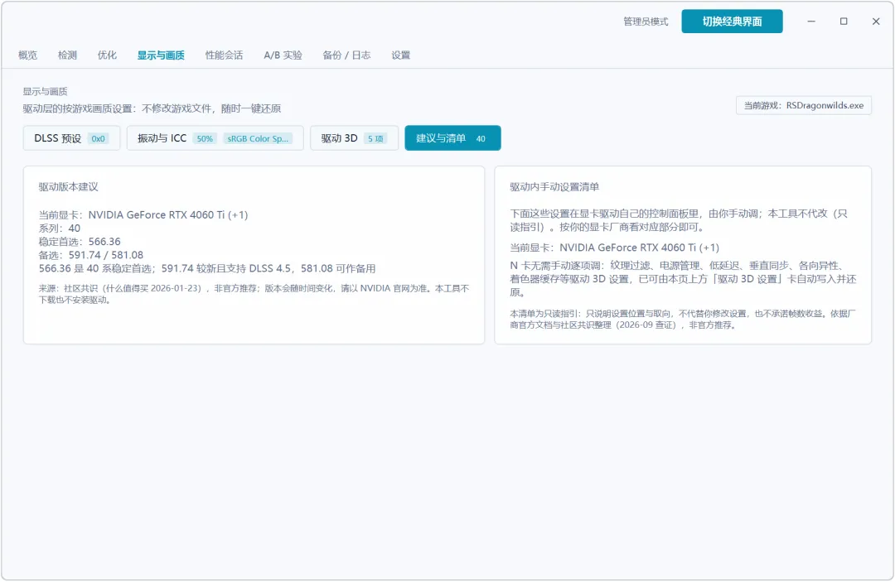Click the 驱动内手动设置清单 heading
This screenshot has height=582, width=895.
[x=554, y=187]
